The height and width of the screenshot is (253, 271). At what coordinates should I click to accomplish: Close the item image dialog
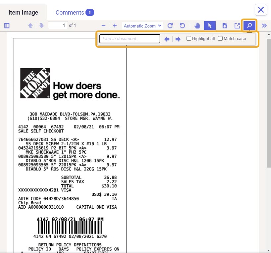click(261, 10)
